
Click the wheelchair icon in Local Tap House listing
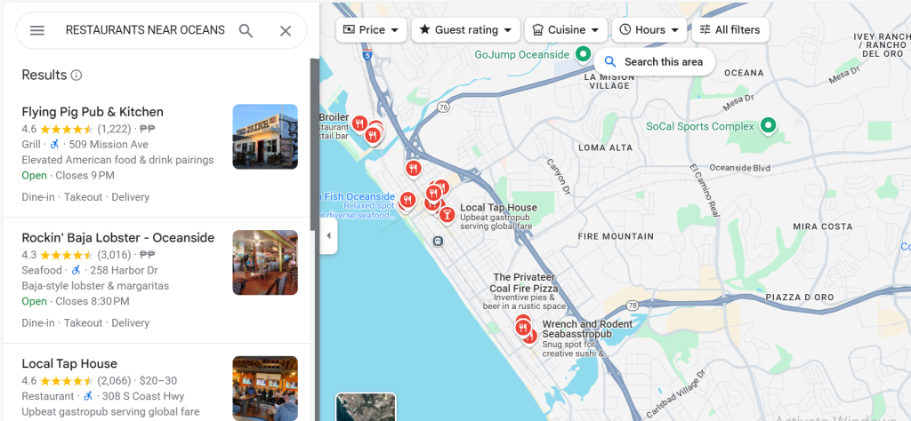(88, 396)
